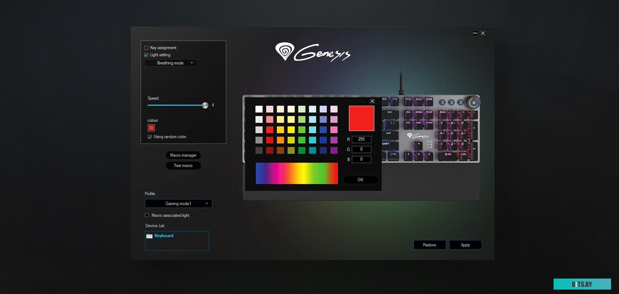The width and height of the screenshot is (619, 294).
Task: Click the Speed slider handle
Action: [x=205, y=105]
